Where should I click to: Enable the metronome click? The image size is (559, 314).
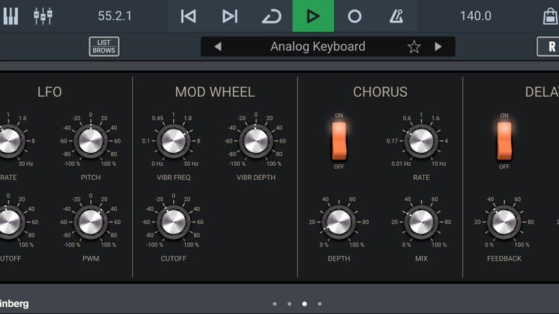[396, 16]
